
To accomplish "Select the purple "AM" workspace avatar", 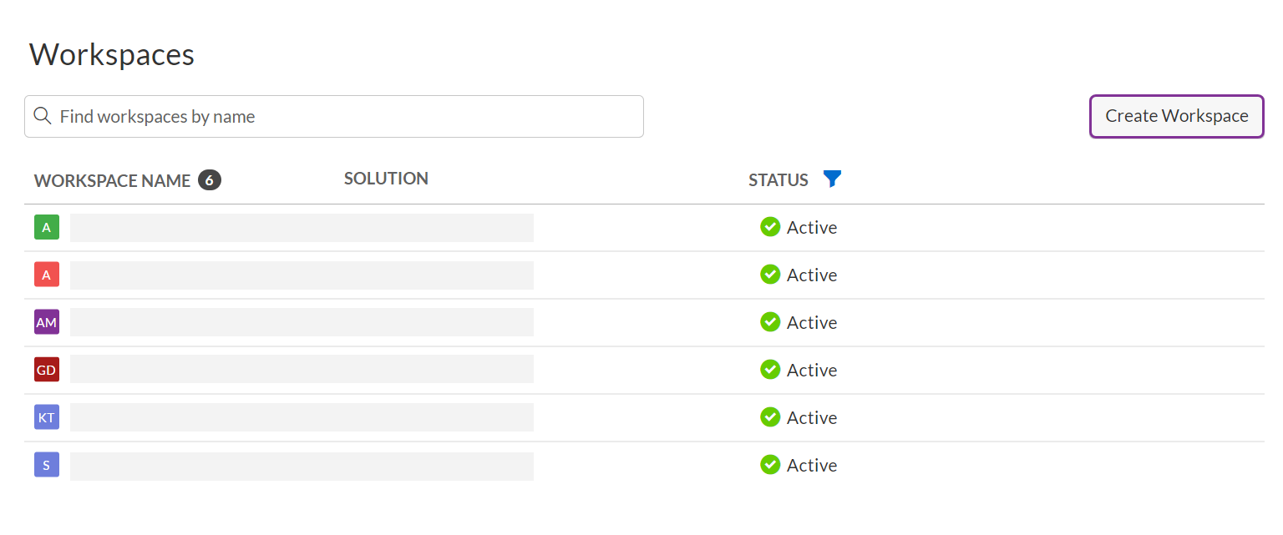I will point(46,321).
